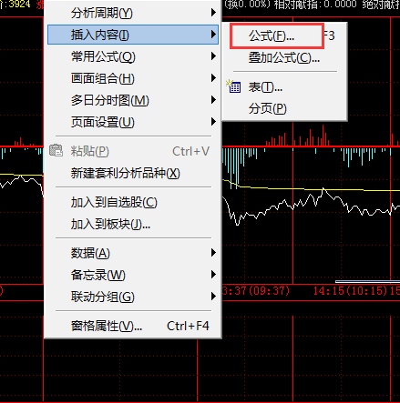Open the 备忘录(W) submenu
This screenshot has height=403, width=400.
[133, 275]
